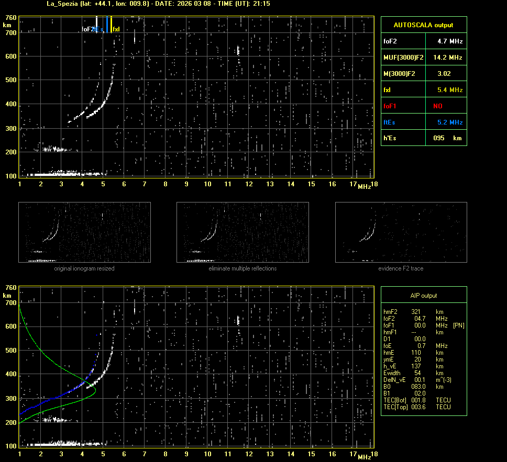Screen dimensions: 507x462
Task: Click the blue ftEs marker line atop ionogram
Action: click(x=107, y=24)
